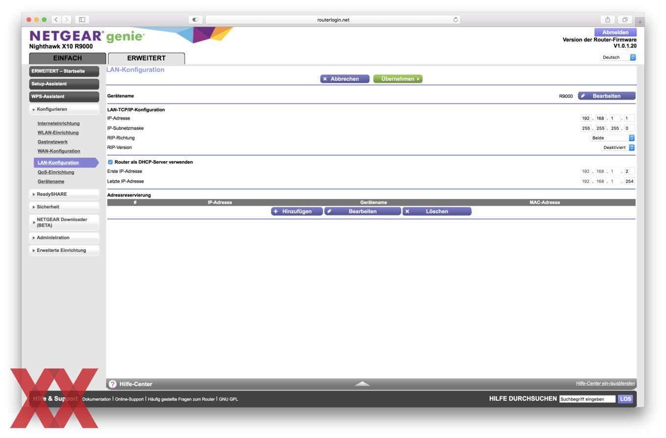Screen dimensions: 666x438
Task: Expand the Administration section
Action: [64, 238]
